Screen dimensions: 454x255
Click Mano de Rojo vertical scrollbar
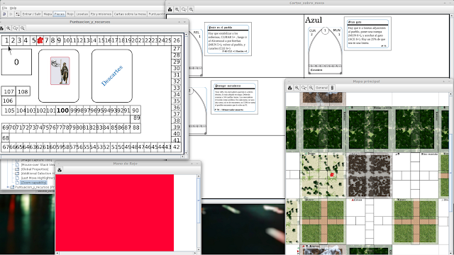coord(199,212)
